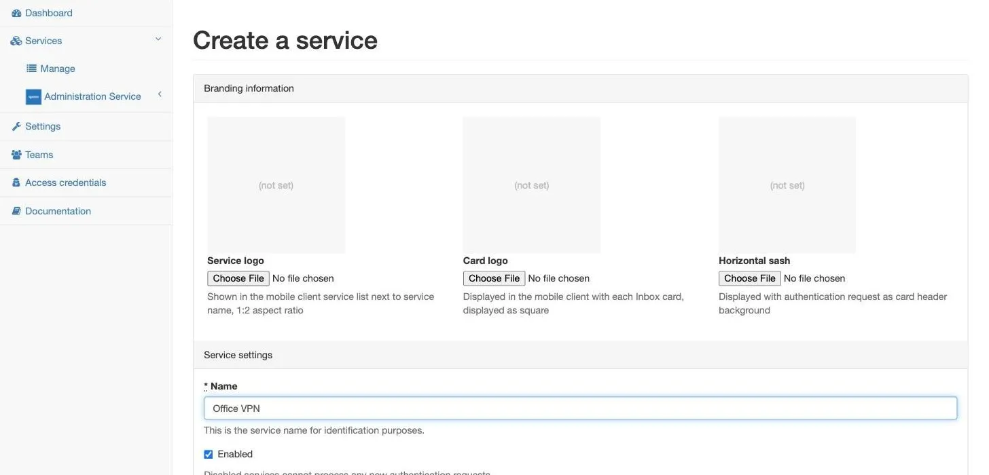Click the Enabled label text
Screen dimensions: 989x475
(x=235, y=454)
